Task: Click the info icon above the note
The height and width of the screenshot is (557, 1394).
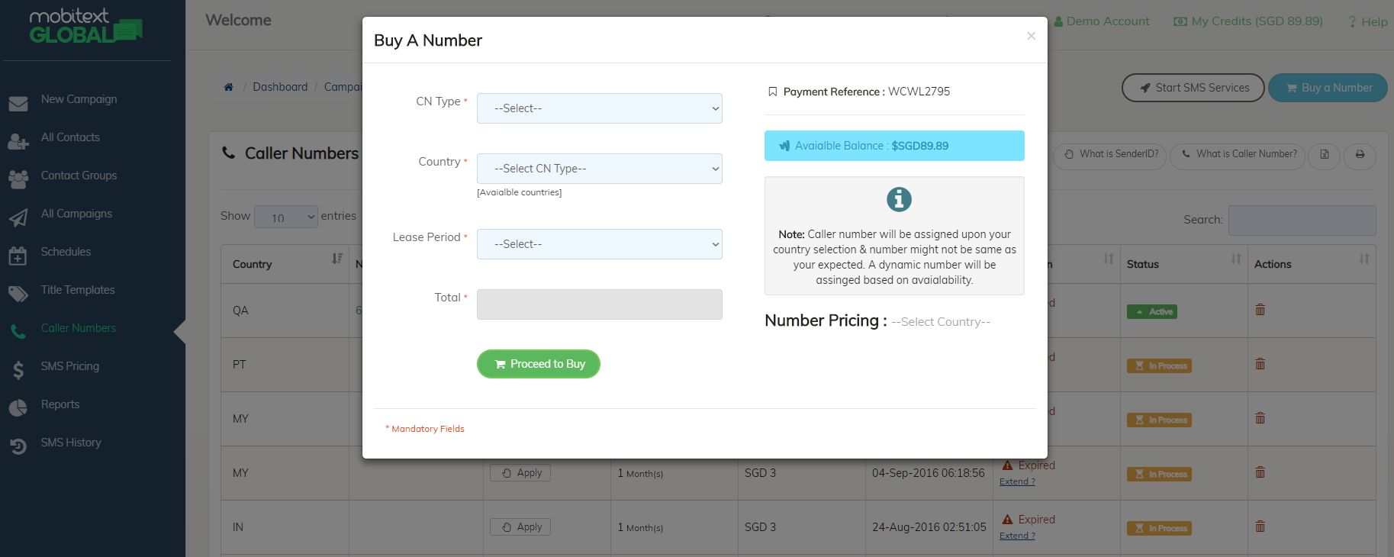Action: 899,200
